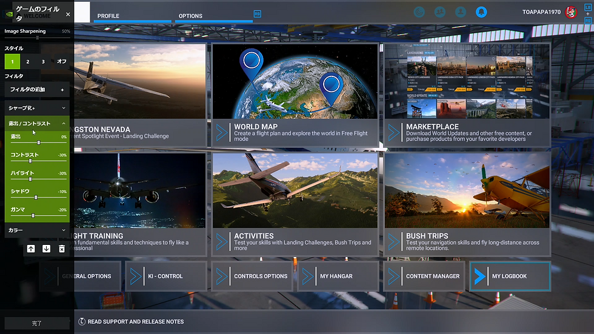Viewport: 594px width, 334px height.
Task: Click the Bush Trips yellow plane image
Action: pyautogui.click(x=467, y=190)
